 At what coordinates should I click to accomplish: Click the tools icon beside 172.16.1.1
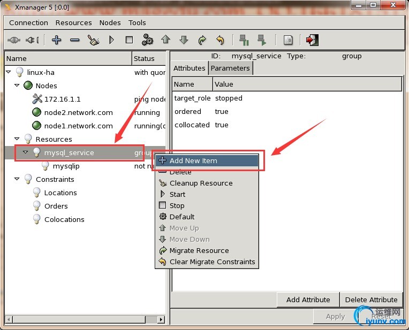pos(37,99)
